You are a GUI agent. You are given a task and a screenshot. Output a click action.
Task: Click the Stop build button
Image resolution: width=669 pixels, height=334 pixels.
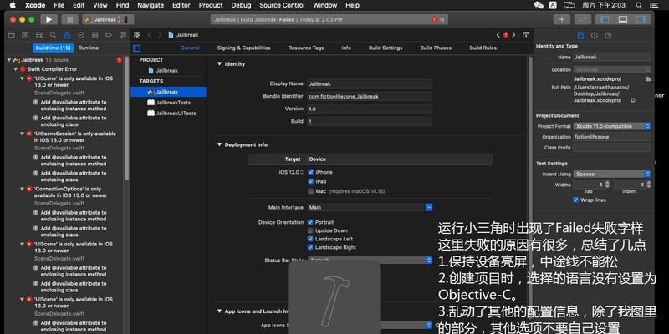click(69, 19)
